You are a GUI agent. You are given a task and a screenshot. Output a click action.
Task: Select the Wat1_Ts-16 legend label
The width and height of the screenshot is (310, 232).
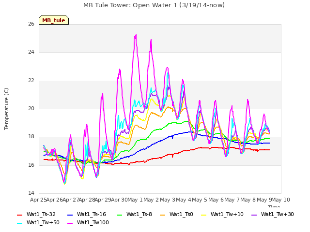click(92, 214)
